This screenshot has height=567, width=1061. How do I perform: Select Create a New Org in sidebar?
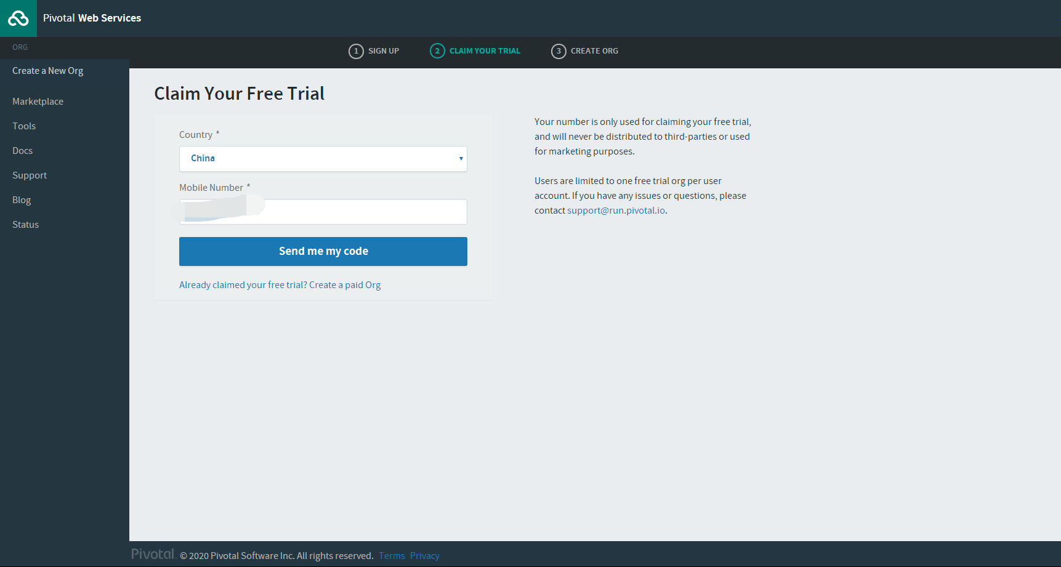48,71
